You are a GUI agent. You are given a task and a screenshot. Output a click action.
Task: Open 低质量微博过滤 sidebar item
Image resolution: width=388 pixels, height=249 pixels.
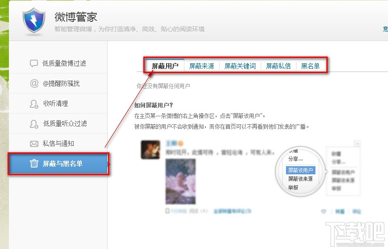(58, 63)
